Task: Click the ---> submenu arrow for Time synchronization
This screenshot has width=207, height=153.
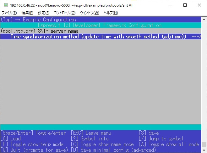Action: 196,37
